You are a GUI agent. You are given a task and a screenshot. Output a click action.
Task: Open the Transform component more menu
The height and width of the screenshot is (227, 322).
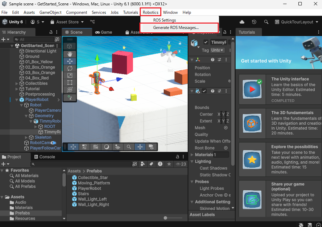click(226, 60)
